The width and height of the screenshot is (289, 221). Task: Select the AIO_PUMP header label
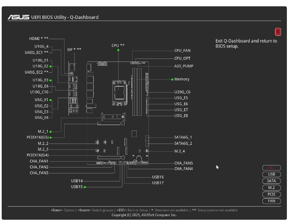(x=184, y=66)
